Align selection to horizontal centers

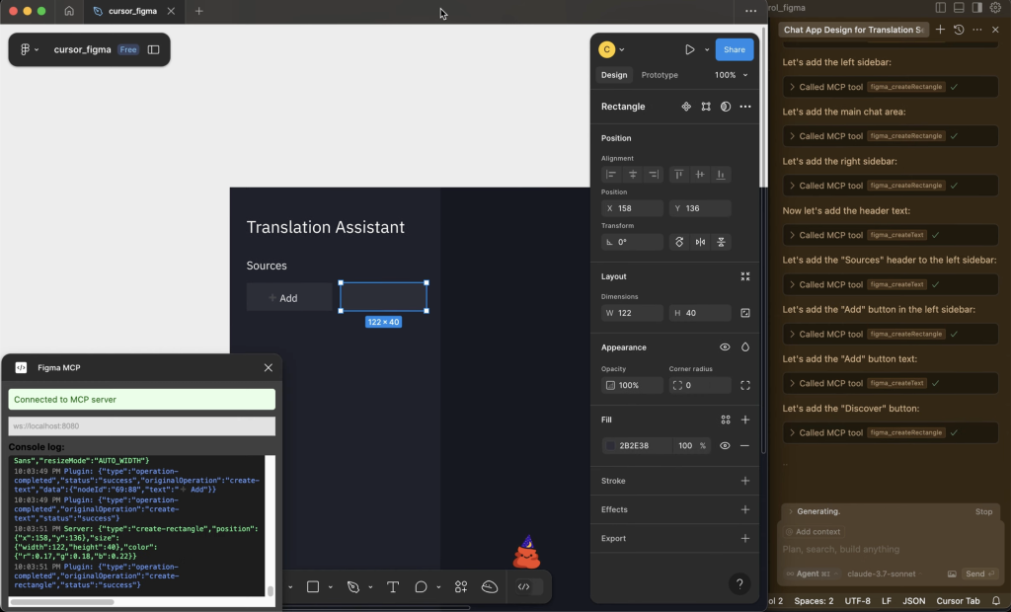[633, 175]
